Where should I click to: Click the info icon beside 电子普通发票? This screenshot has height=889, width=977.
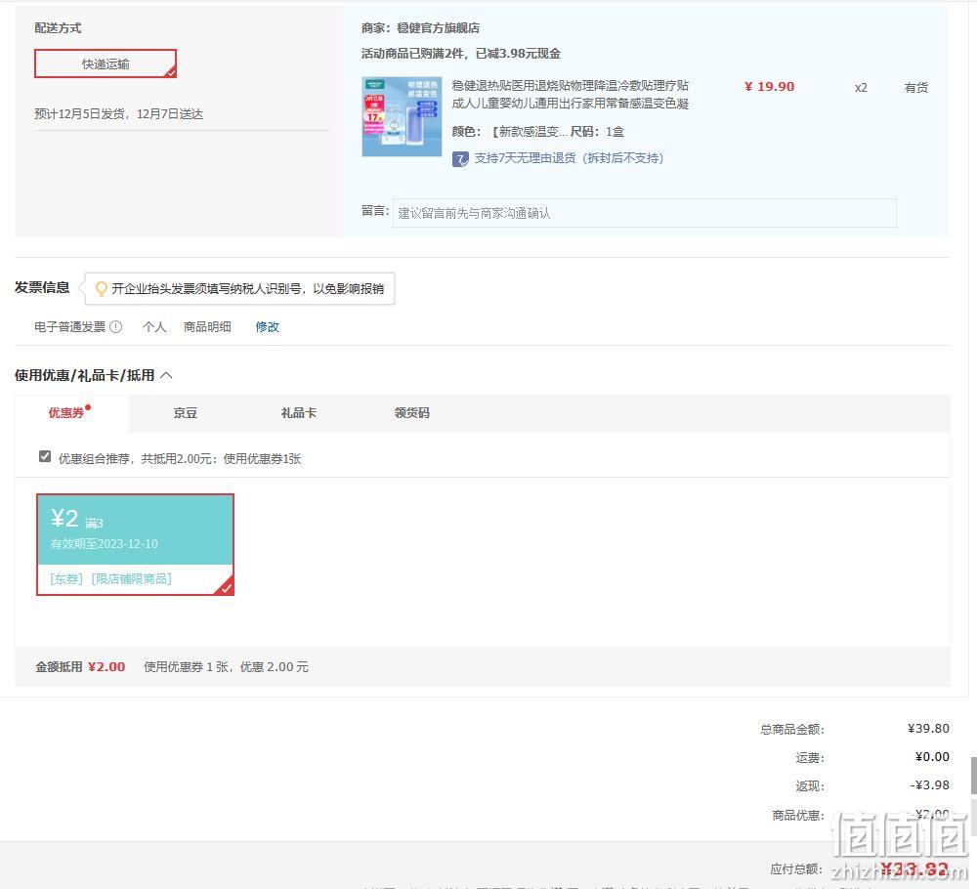click(116, 326)
